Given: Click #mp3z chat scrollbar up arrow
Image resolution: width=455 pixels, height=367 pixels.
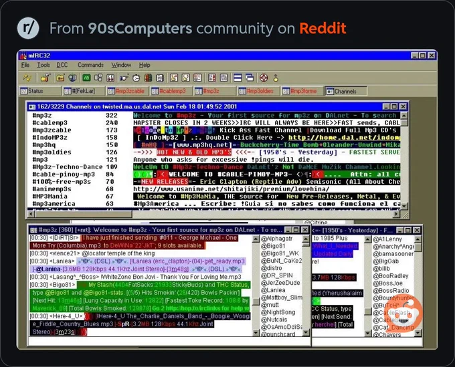Looking at the screenshot, I should click(256, 239).
